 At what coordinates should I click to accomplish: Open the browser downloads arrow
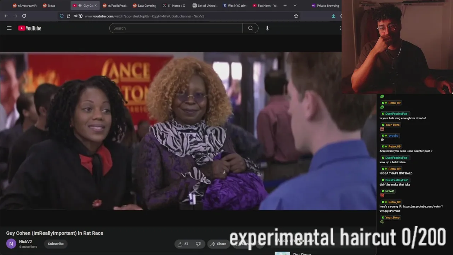click(x=333, y=16)
